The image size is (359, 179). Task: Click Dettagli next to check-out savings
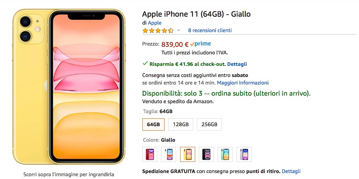click(237, 64)
